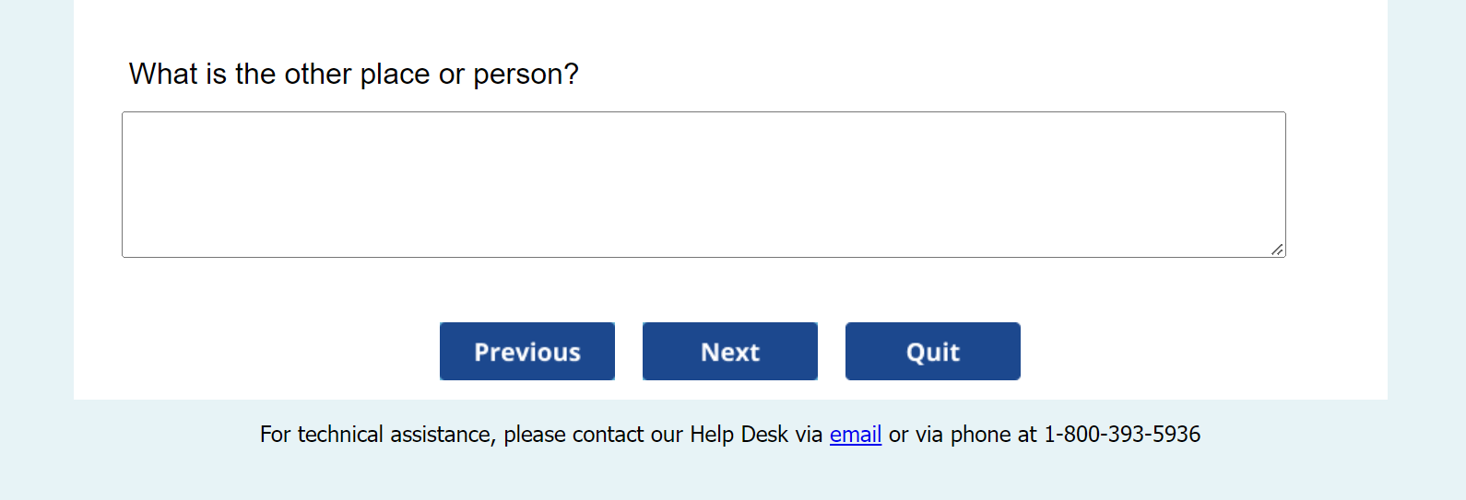The image size is (1466, 500).
Task: Open the Help Desk email link
Action: [855, 434]
